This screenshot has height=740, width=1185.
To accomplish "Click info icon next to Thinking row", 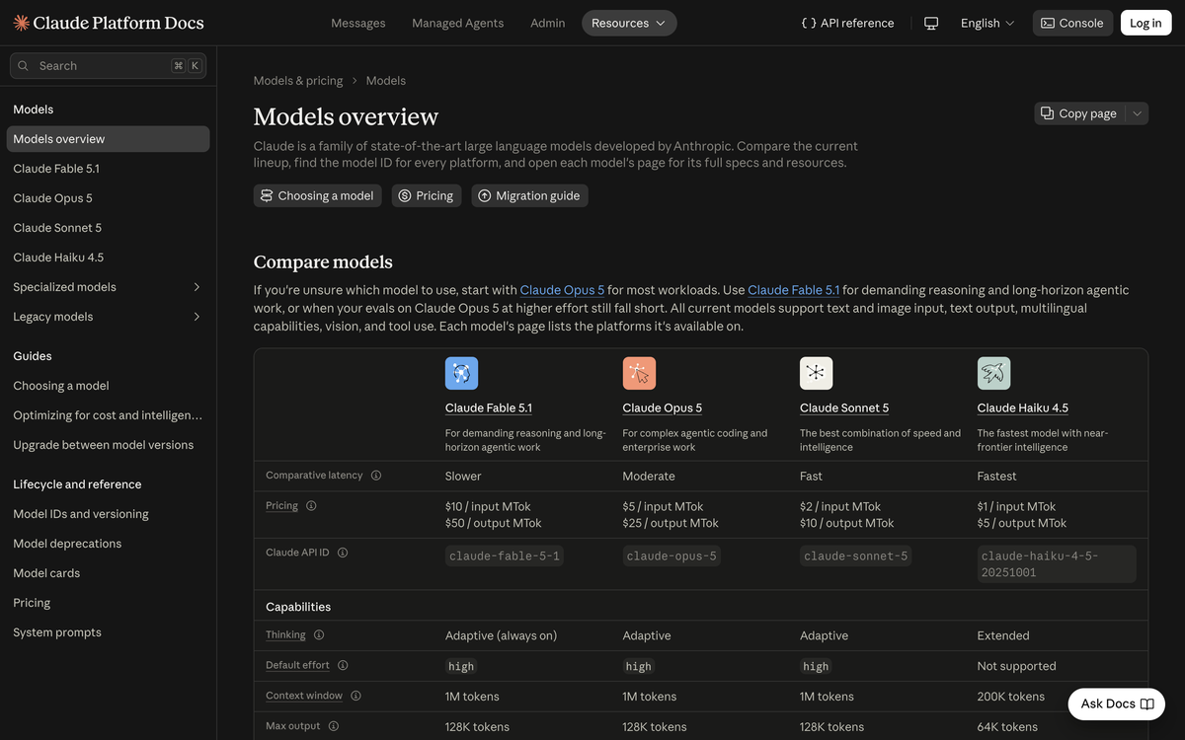I will point(319,635).
